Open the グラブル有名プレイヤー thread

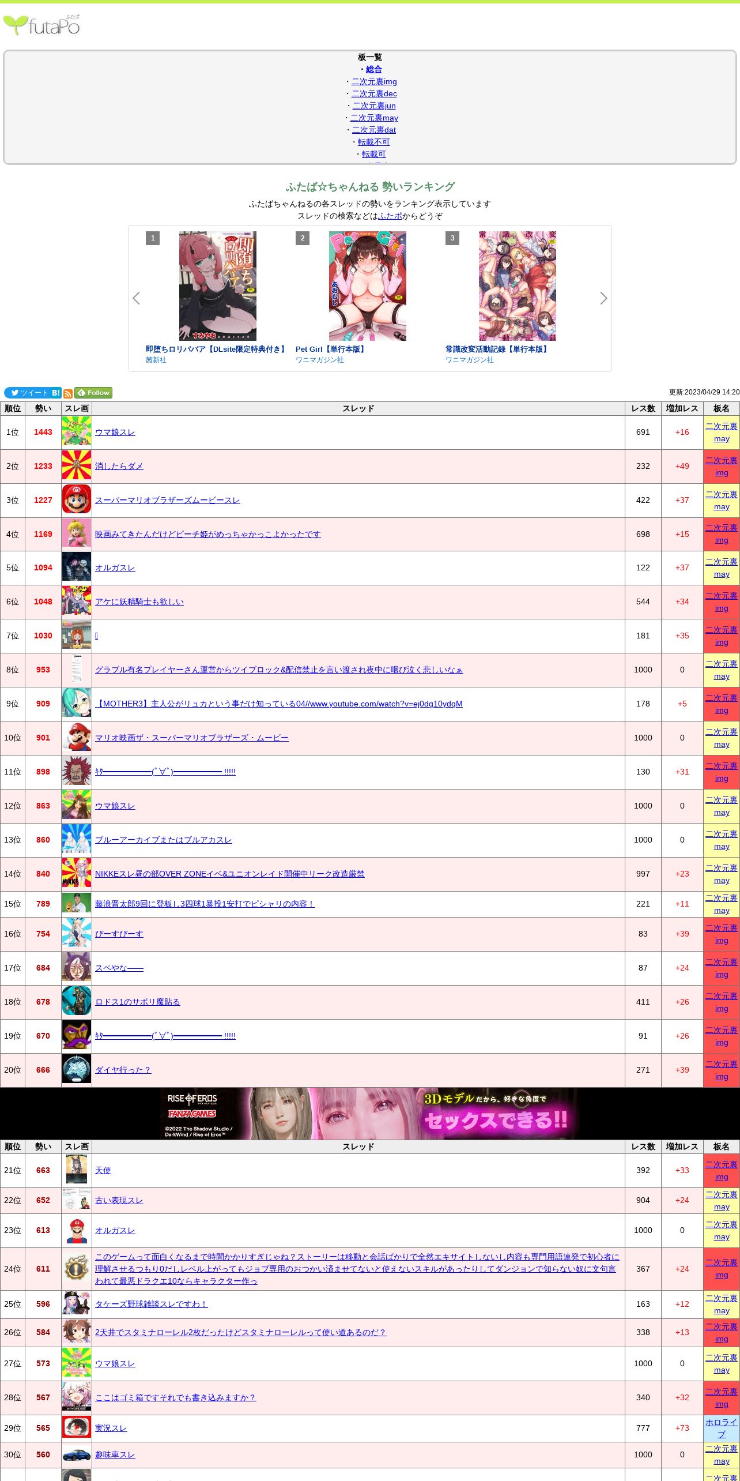coord(279,670)
